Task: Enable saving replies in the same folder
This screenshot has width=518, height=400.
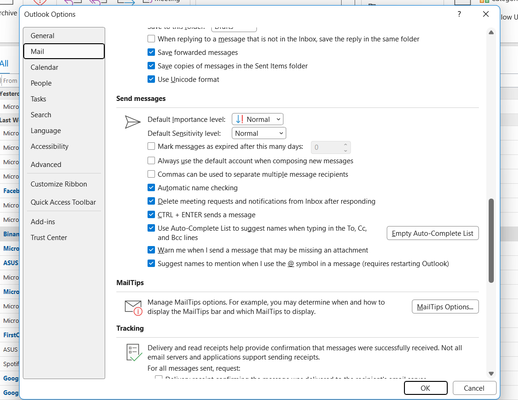Action: pyautogui.click(x=151, y=39)
